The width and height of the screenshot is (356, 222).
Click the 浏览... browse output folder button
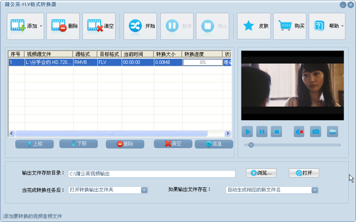(x=261, y=173)
